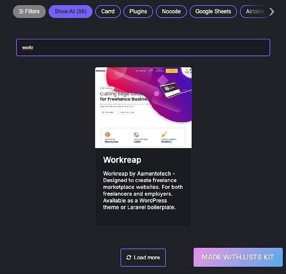Click the Workreap logo in the preview's corner
Viewport: 286px width, 274px height.
pos(101,71)
